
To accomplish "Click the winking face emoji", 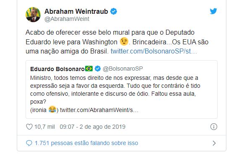I will (x=124, y=41).
